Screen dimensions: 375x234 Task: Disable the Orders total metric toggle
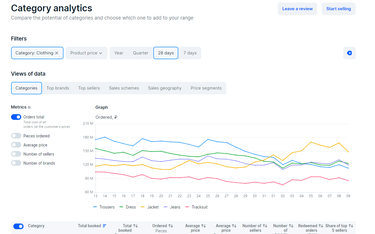tap(16, 117)
